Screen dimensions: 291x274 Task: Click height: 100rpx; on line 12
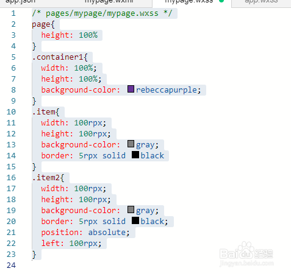76,134
